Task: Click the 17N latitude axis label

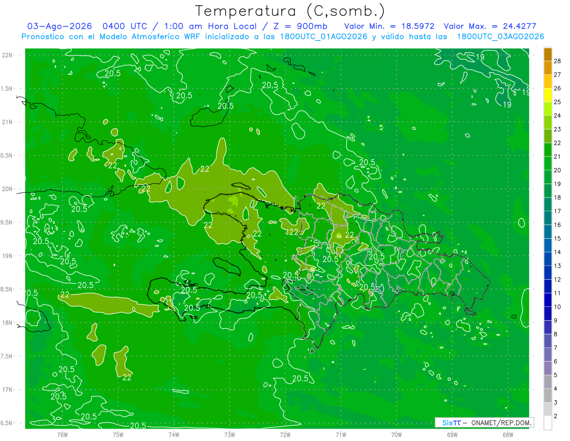Action: [x=8, y=390]
